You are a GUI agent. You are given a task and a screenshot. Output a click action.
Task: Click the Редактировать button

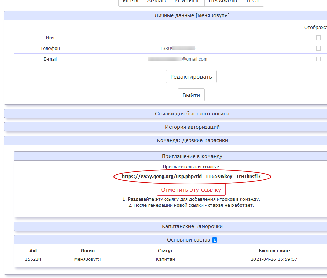[191, 76]
